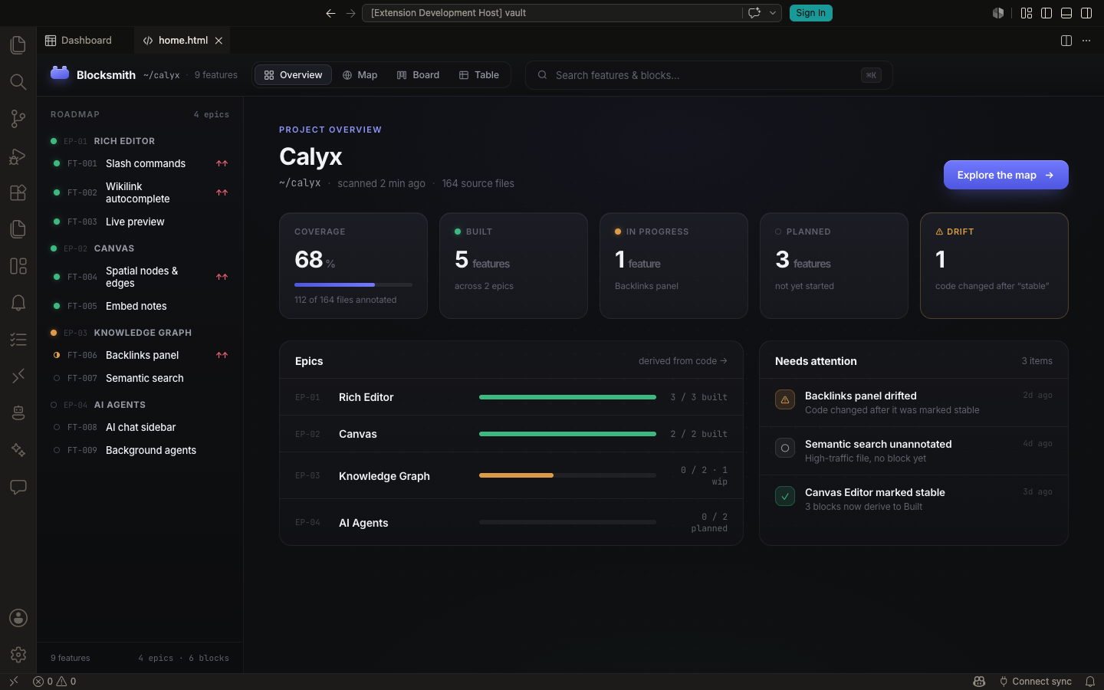Open the Customize Layout button
Image resolution: width=1104 pixels, height=690 pixels.
[x=1027, y=13]
